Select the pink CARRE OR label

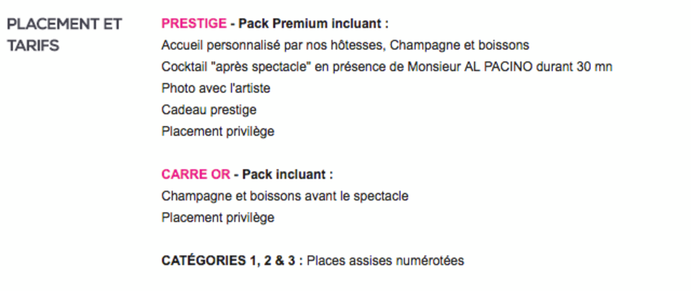[196, 174]
